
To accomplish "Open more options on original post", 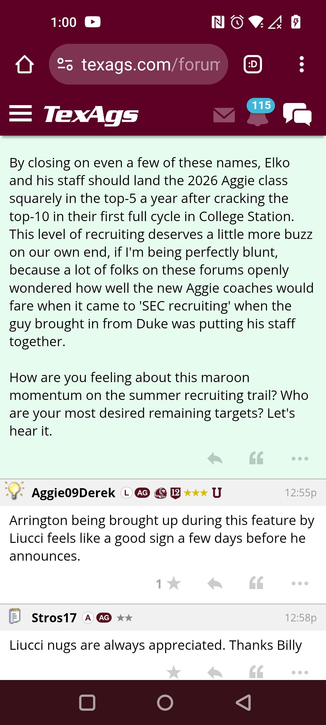I will pyautogui.click(x=300, y=458).
